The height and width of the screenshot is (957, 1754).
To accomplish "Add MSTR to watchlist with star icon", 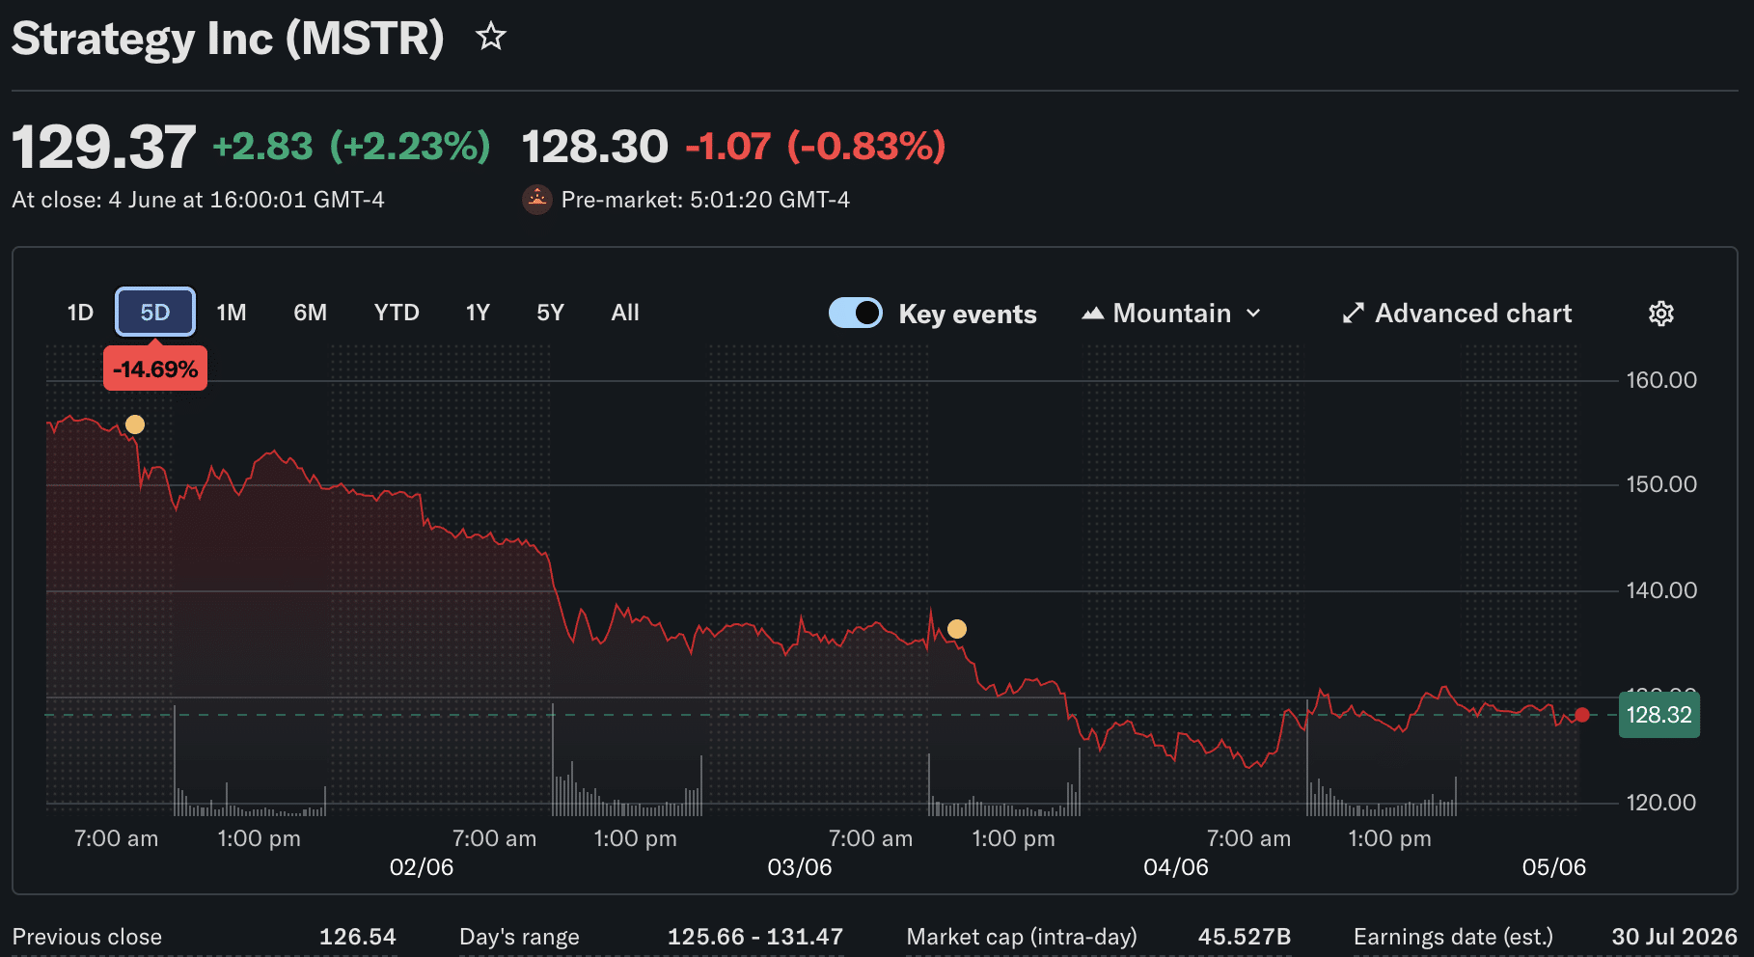I will pyautogui.click(x=491, y=37).
